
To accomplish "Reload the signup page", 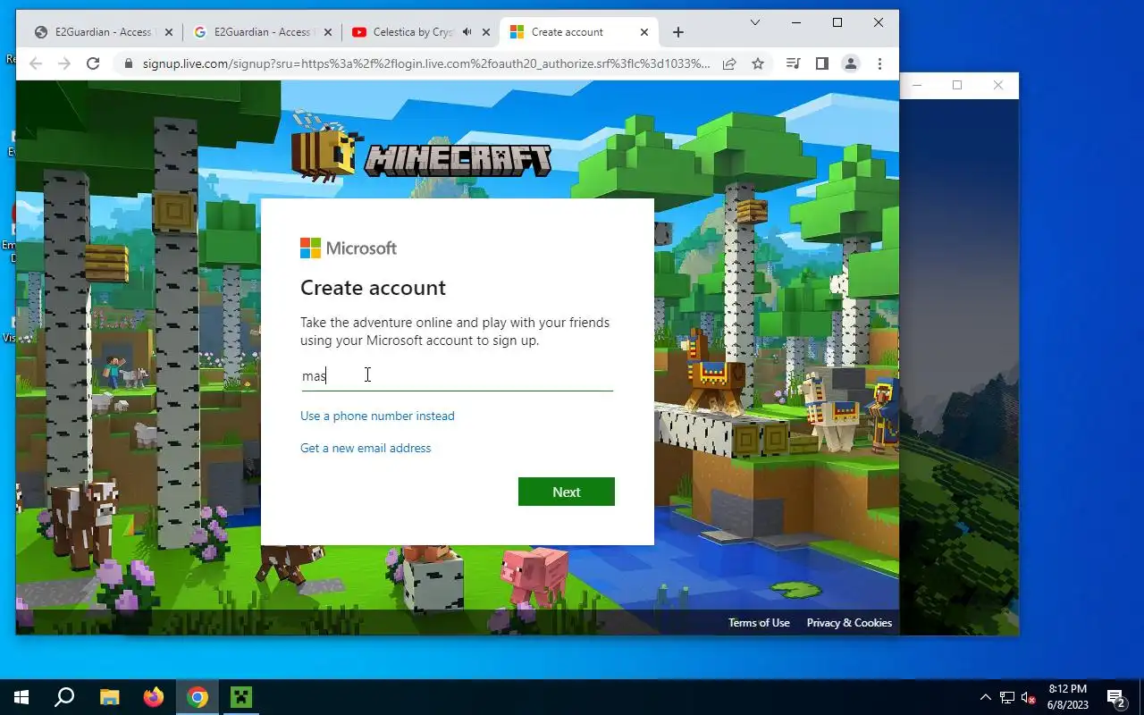I will [93, 63].
